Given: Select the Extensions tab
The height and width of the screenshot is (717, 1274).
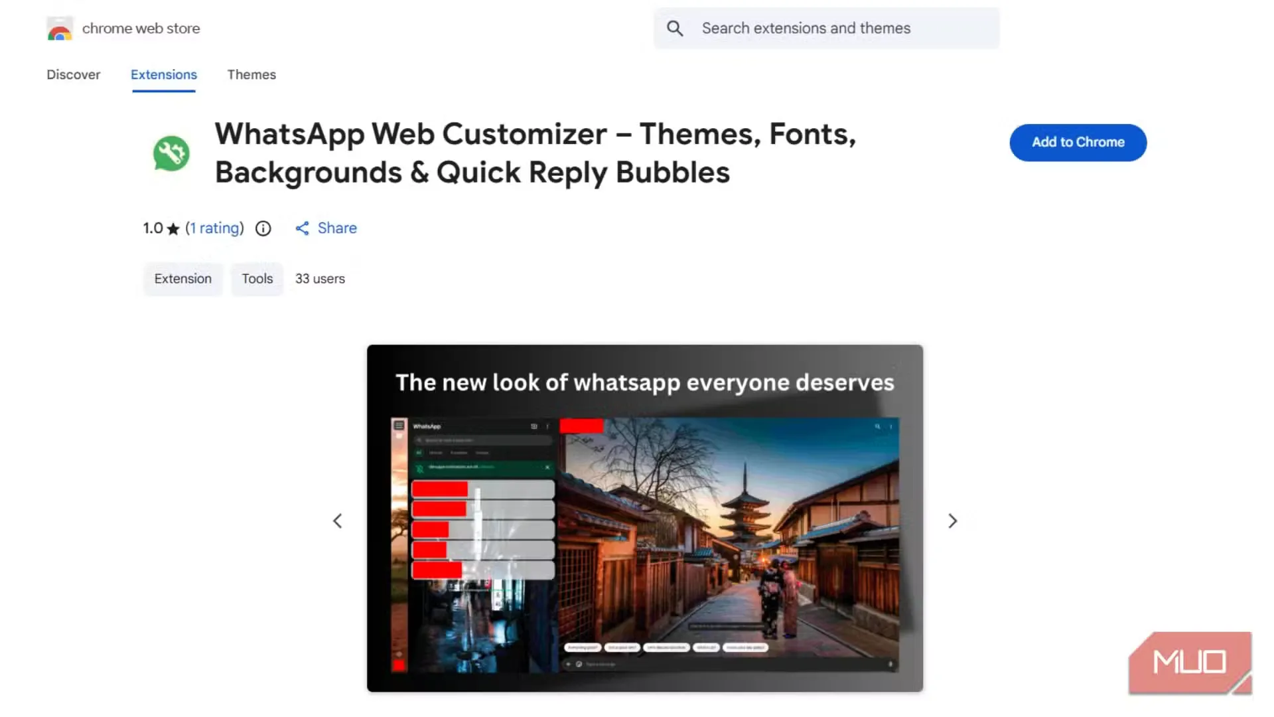Looking at the screenshot, I should pos(163,74).
